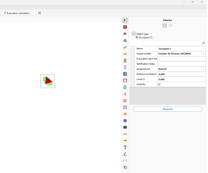
Task: Switch to rectangular selection mode
Action: (x=165, y=26)
